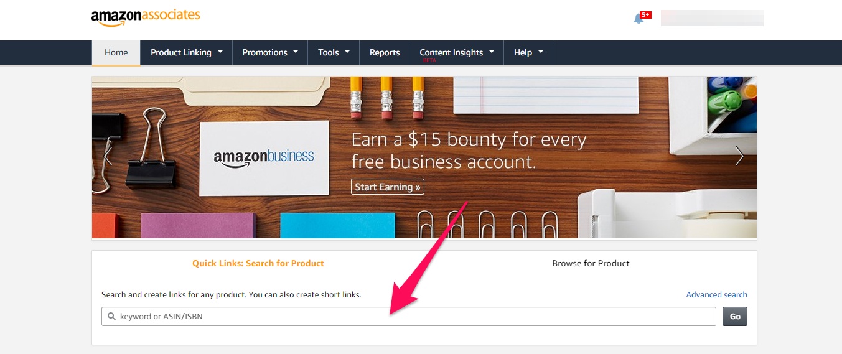
Task: Open the Advanced search link
Action: 716,295
